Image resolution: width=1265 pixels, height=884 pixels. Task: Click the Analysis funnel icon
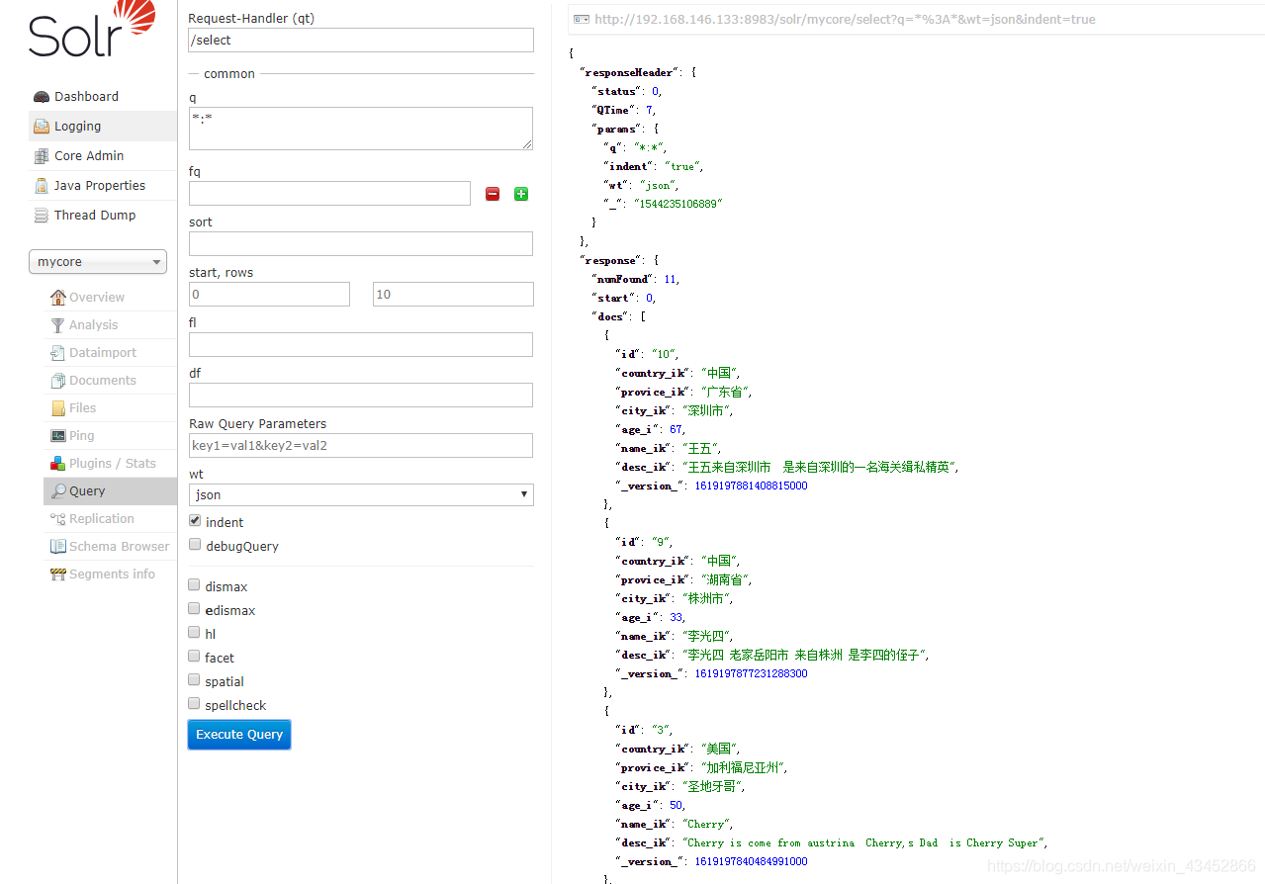(x=58, y=325)
